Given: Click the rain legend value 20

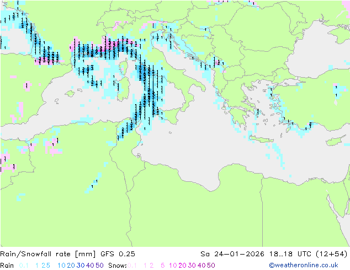Looking at the screenshot, I should pyautogui.click(x=71, y=266).
